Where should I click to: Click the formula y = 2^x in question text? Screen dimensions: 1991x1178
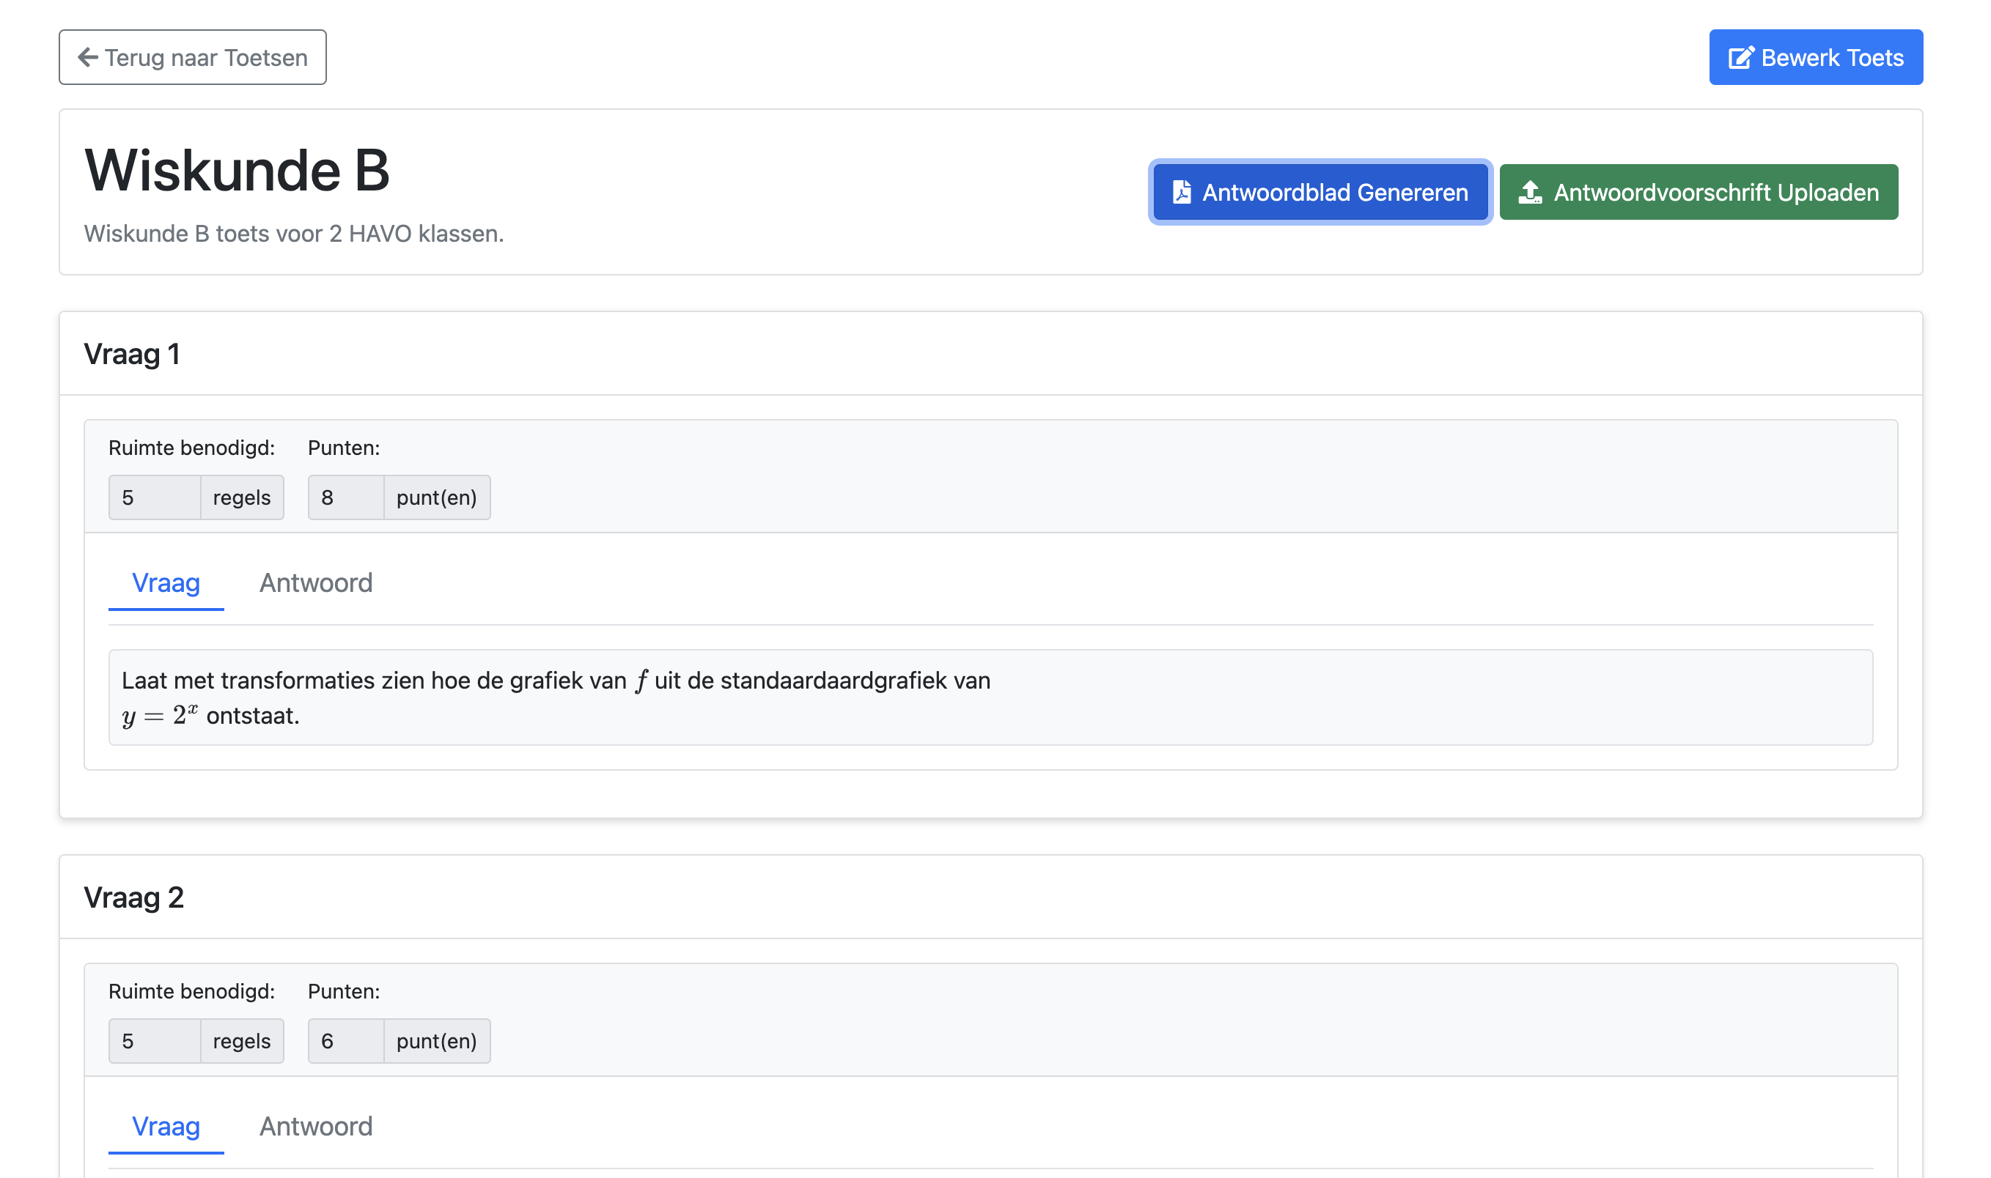click(x=160, y=716)
